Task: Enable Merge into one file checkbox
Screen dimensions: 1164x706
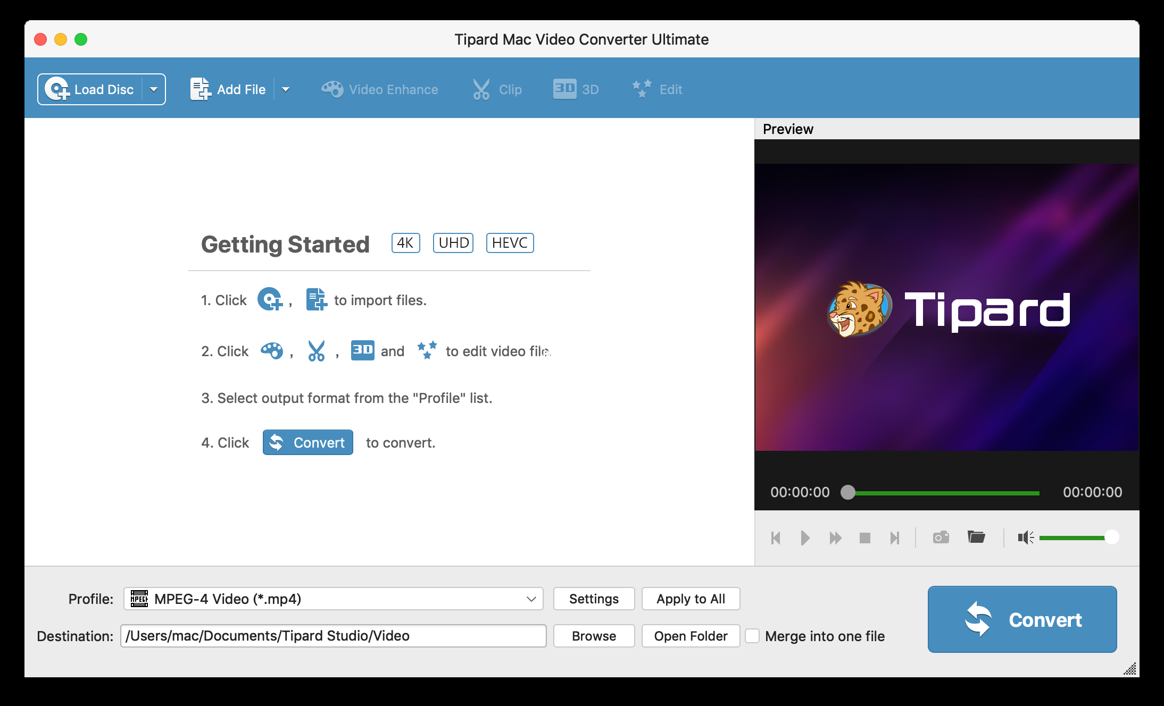Action: pyautogui.click(x=752, y=636)
